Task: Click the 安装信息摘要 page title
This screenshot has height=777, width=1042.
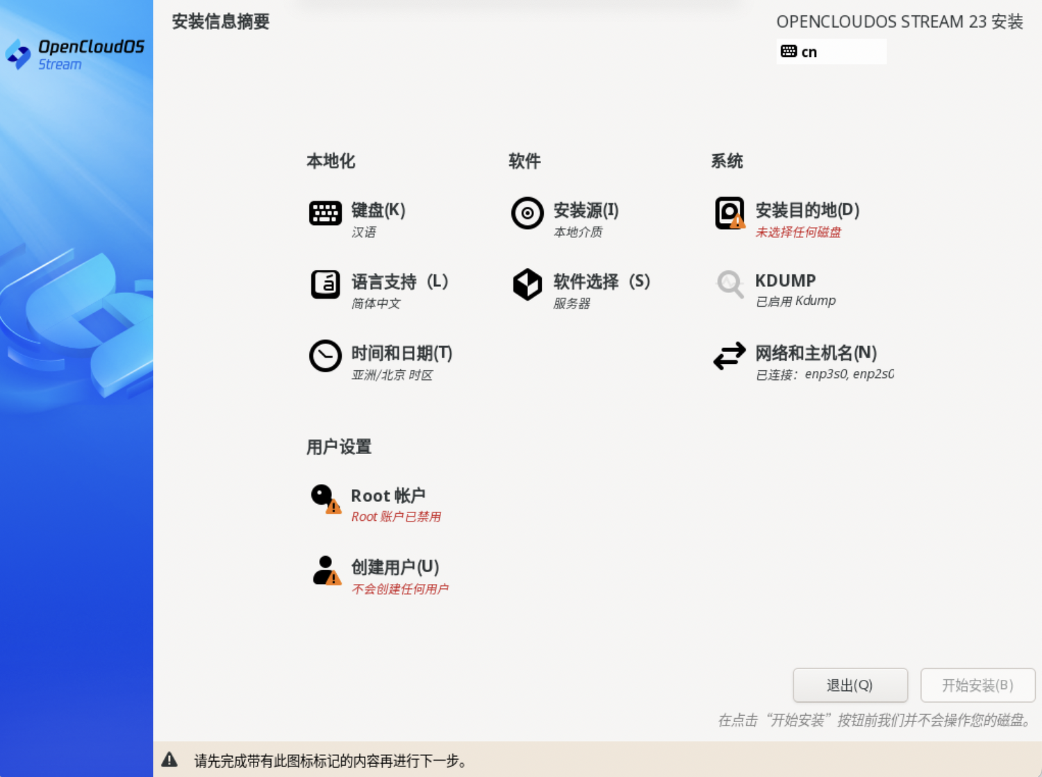Action: click(x=221, y=22)
